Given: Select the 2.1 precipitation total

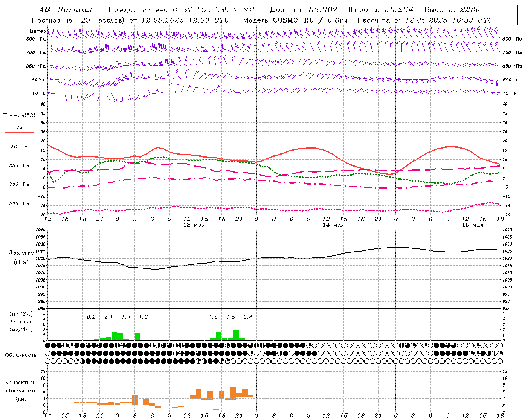Looking at the screenshot, I should click(108, 317).
